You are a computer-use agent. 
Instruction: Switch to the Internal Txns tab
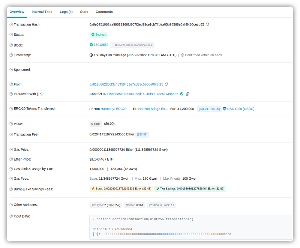(42, 12)
